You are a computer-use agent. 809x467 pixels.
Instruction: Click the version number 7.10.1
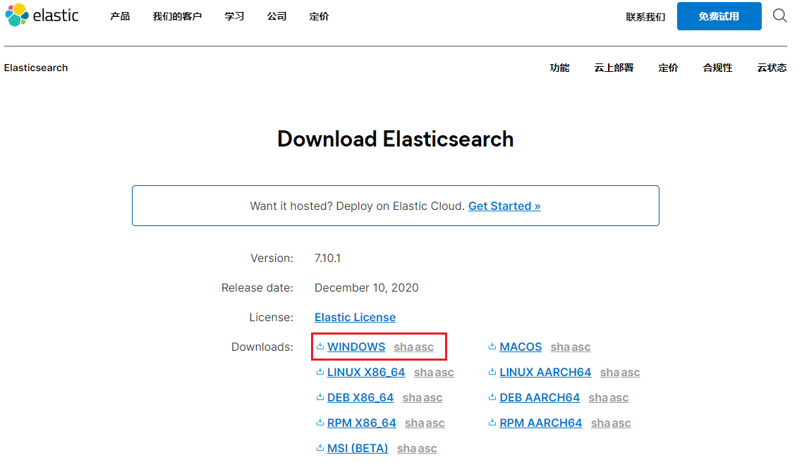[328, 258]
